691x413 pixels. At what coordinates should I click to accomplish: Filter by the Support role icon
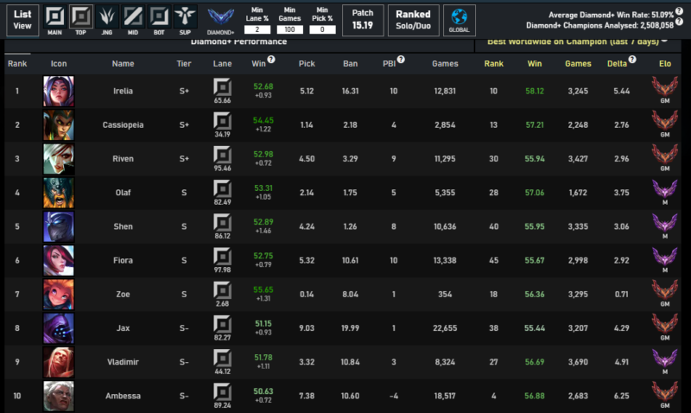(x=184, y=17)
